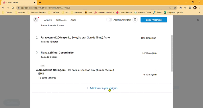Viewport: 203px width, 108px height.
Task: Expand the hidden bookmarks overflow chevron
Action: click(200, 13)
